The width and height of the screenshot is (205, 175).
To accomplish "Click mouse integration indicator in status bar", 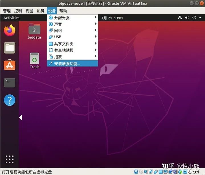I will [180, 172].
